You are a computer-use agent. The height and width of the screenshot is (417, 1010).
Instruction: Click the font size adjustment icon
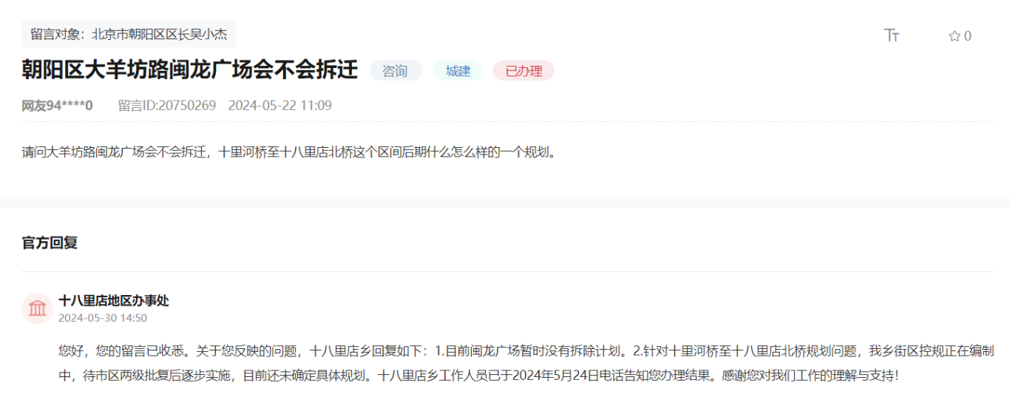tap(891, 35)
